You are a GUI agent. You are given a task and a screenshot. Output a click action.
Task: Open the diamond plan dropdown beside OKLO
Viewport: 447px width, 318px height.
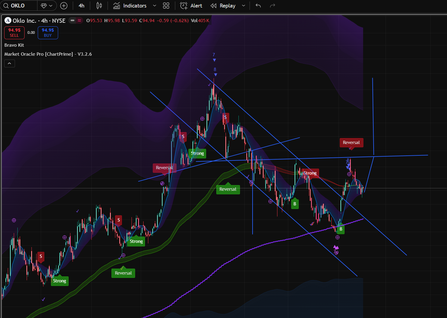pos(47,6)
